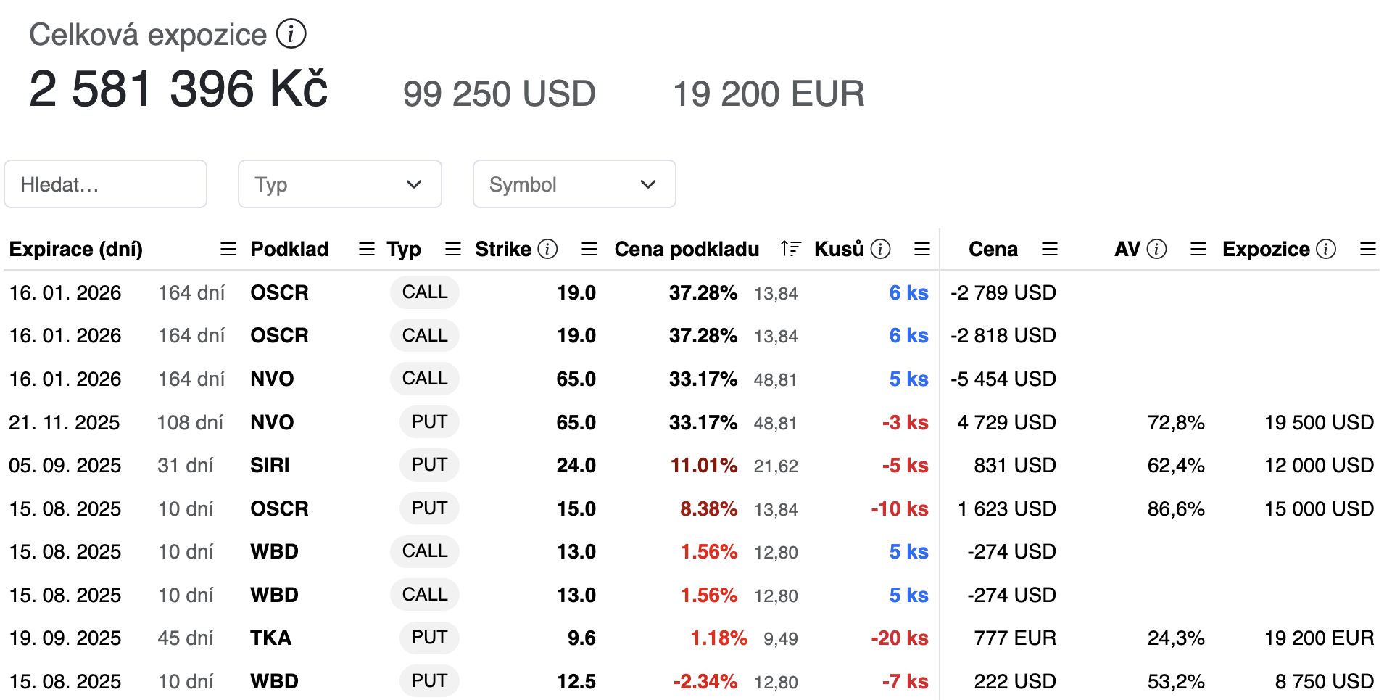Click PUT badge in SIRI row
The height and width of the screenshot is (700, 1400).
[429, 465]
